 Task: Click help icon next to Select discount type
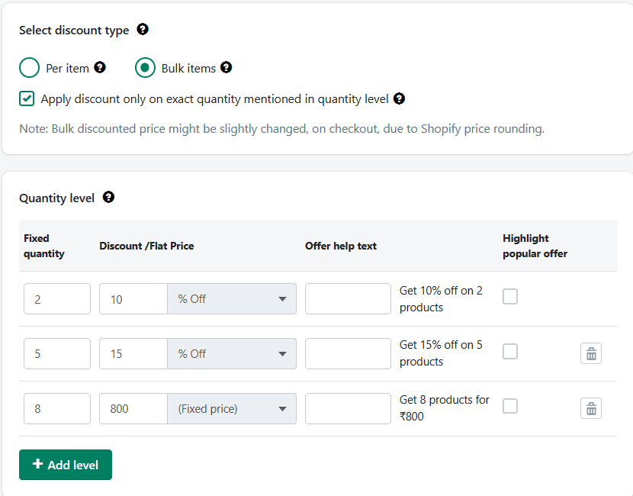click(x=143, y=30)
